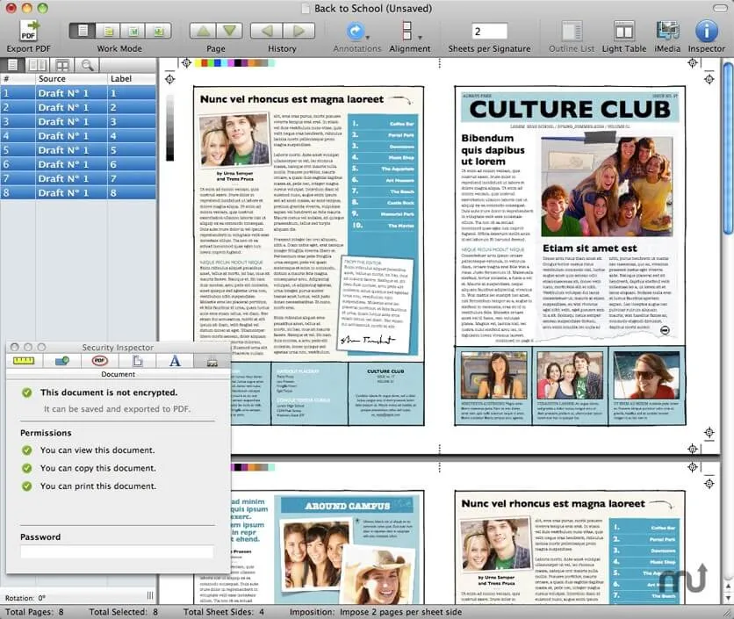Click the Password input field

117,552
